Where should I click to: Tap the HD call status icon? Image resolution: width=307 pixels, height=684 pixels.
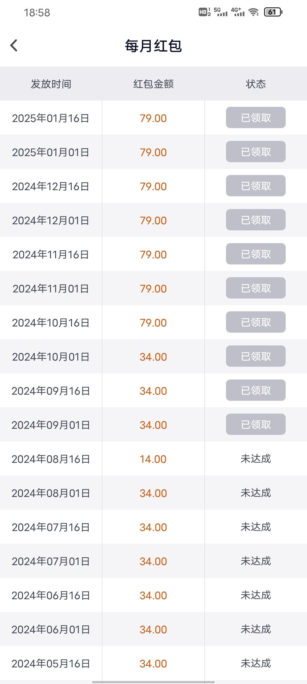coord(204,12)
